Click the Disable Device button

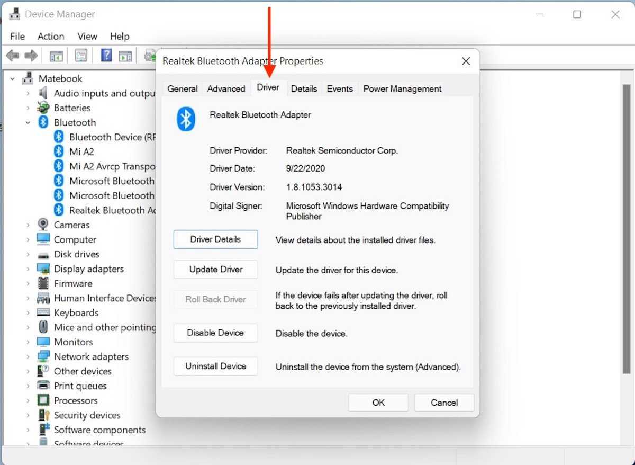pyautogui.click(x=215, y=333)
